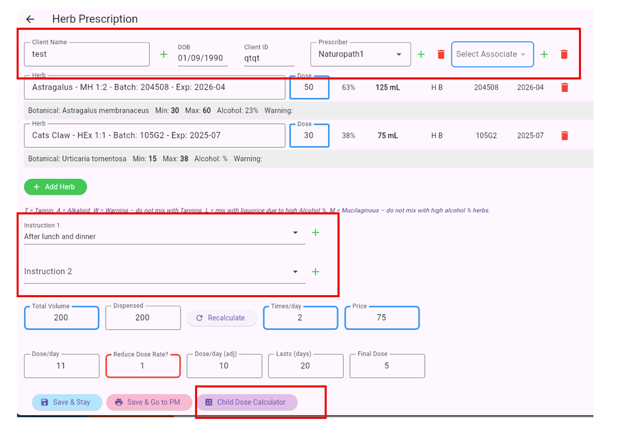Open the Child Dose Calculator
The height and width of the screenshot is (428, 622).
247,402
